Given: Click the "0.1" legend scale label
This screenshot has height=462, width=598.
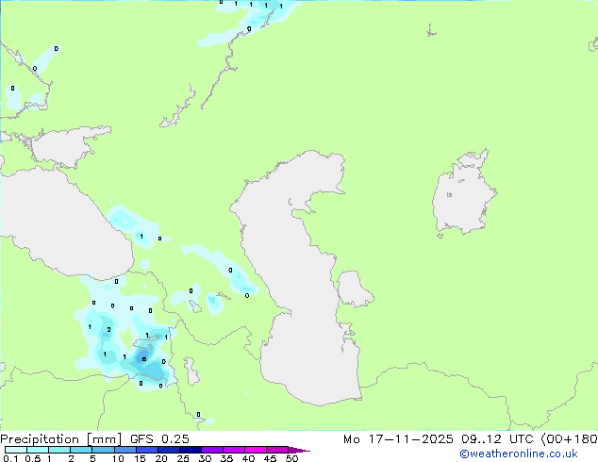Looking at the screenshot, I should (x=11, y=458).
